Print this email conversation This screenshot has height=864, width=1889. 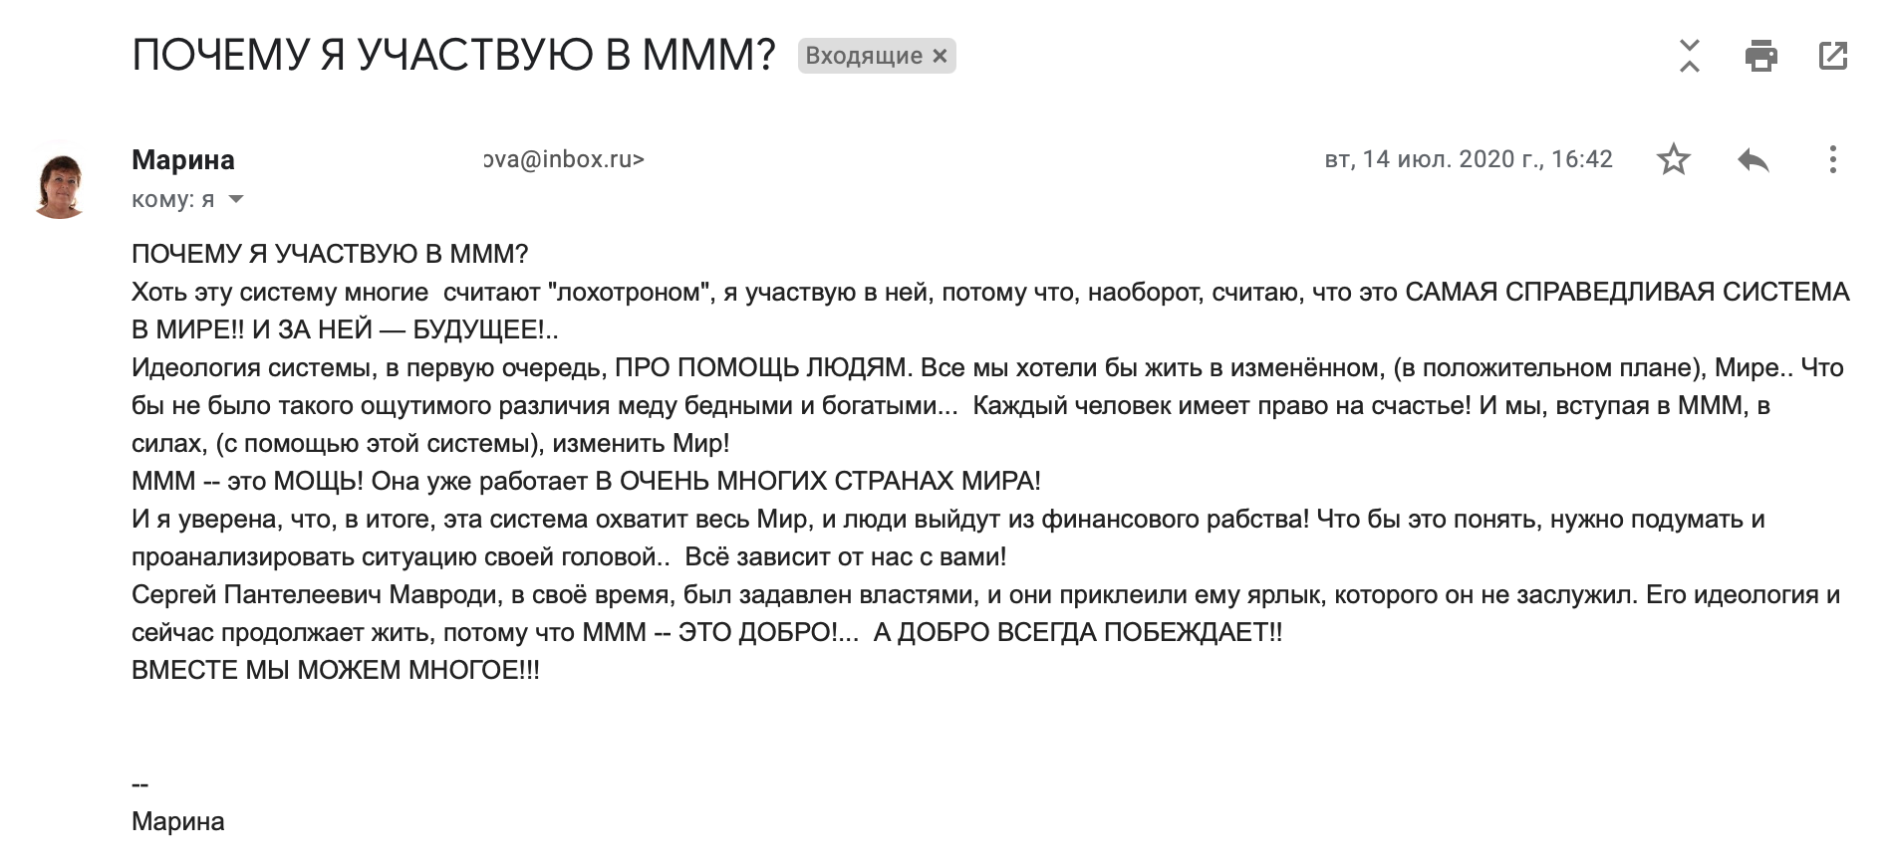point(1760,56)
